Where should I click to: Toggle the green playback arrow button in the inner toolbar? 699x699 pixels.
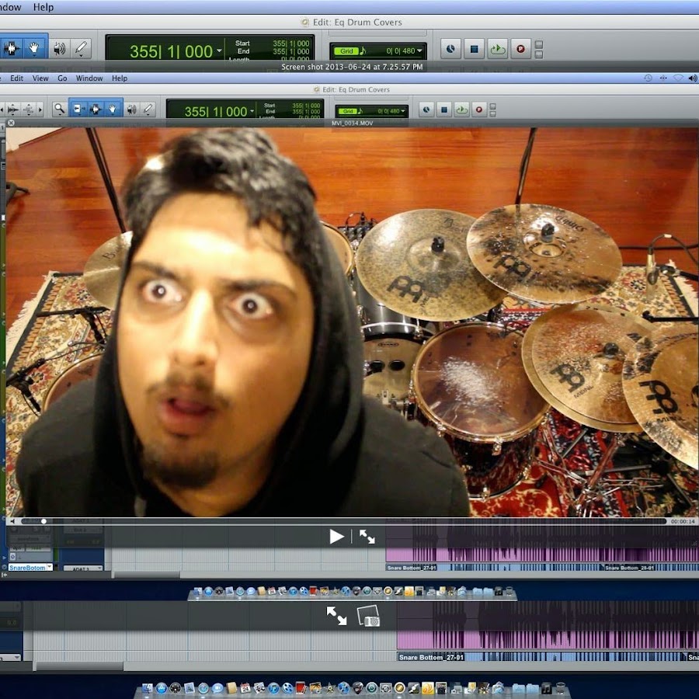(461, 110)
